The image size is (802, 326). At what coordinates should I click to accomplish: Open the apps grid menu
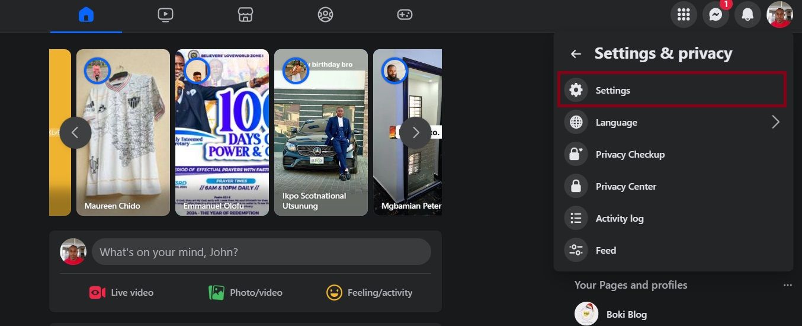[684, 14]
